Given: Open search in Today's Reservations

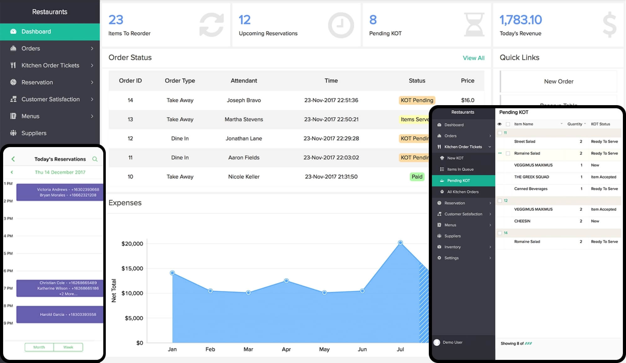Looking at the screenshot, I should point(95,159).
